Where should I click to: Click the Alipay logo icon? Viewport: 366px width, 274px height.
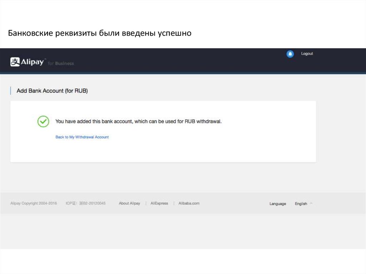point(15,62)
